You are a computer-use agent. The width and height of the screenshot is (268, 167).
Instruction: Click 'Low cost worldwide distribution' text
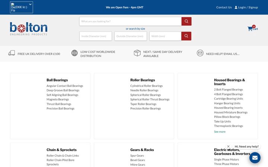pyautogui.click(x=98, y=54)
